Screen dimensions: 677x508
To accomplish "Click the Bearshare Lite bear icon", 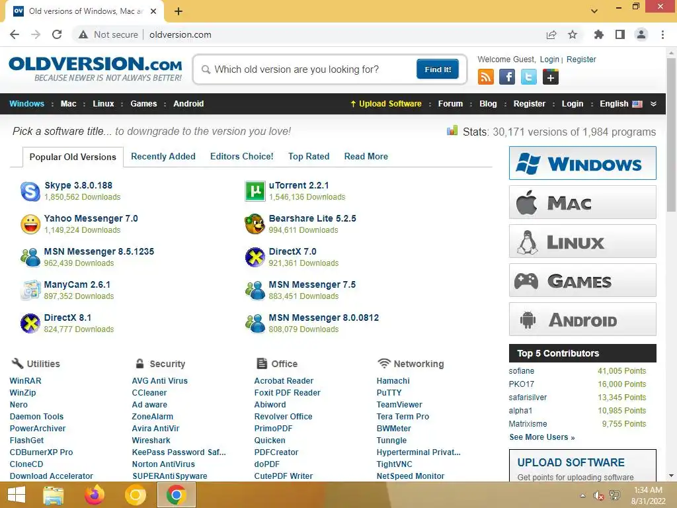I will 255,224.
